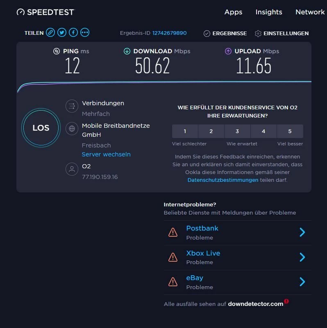Visit downdetector.com link
The width and height of the screenshot is (327, 328).
coord(256,304)
